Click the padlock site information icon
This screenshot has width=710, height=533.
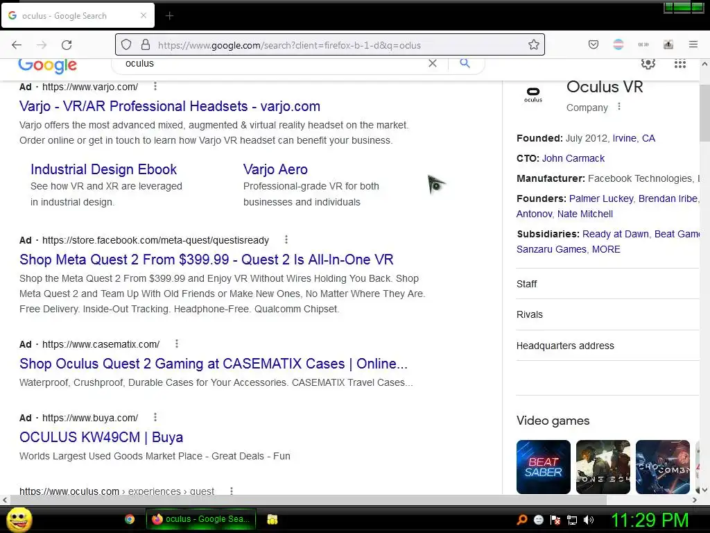(146, 44)
